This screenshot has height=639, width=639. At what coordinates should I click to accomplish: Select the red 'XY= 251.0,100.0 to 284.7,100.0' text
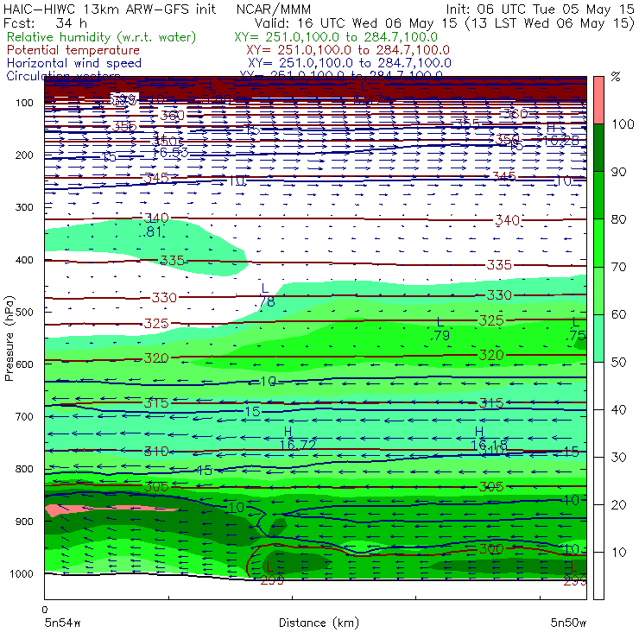pos(348,50)
